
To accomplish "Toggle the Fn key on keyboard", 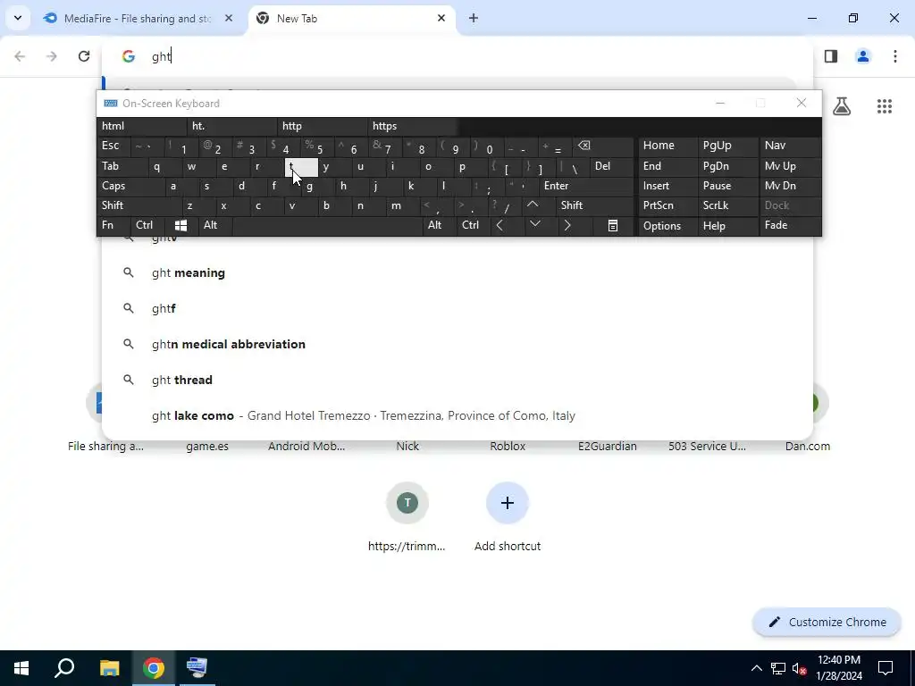I will click(113, 225).
